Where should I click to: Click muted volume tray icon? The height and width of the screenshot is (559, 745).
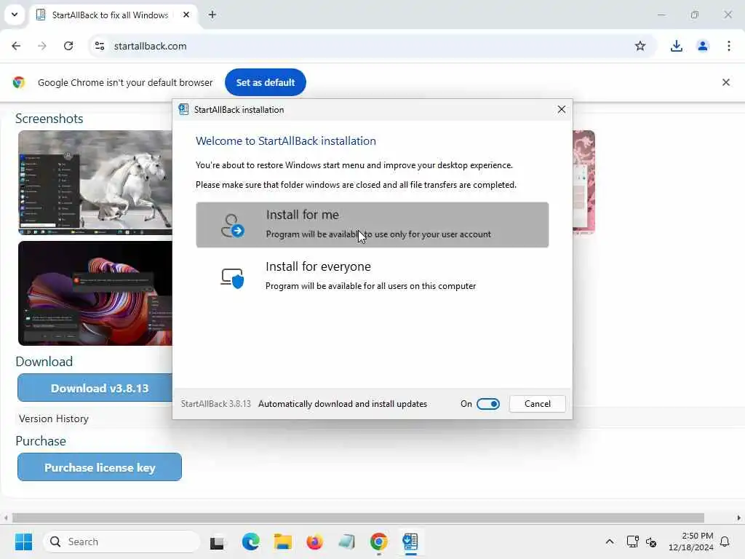[651, 542]
